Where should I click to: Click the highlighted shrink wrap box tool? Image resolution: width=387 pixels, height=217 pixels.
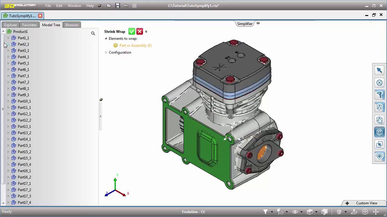pyautogui.click(x=379, y=132)
